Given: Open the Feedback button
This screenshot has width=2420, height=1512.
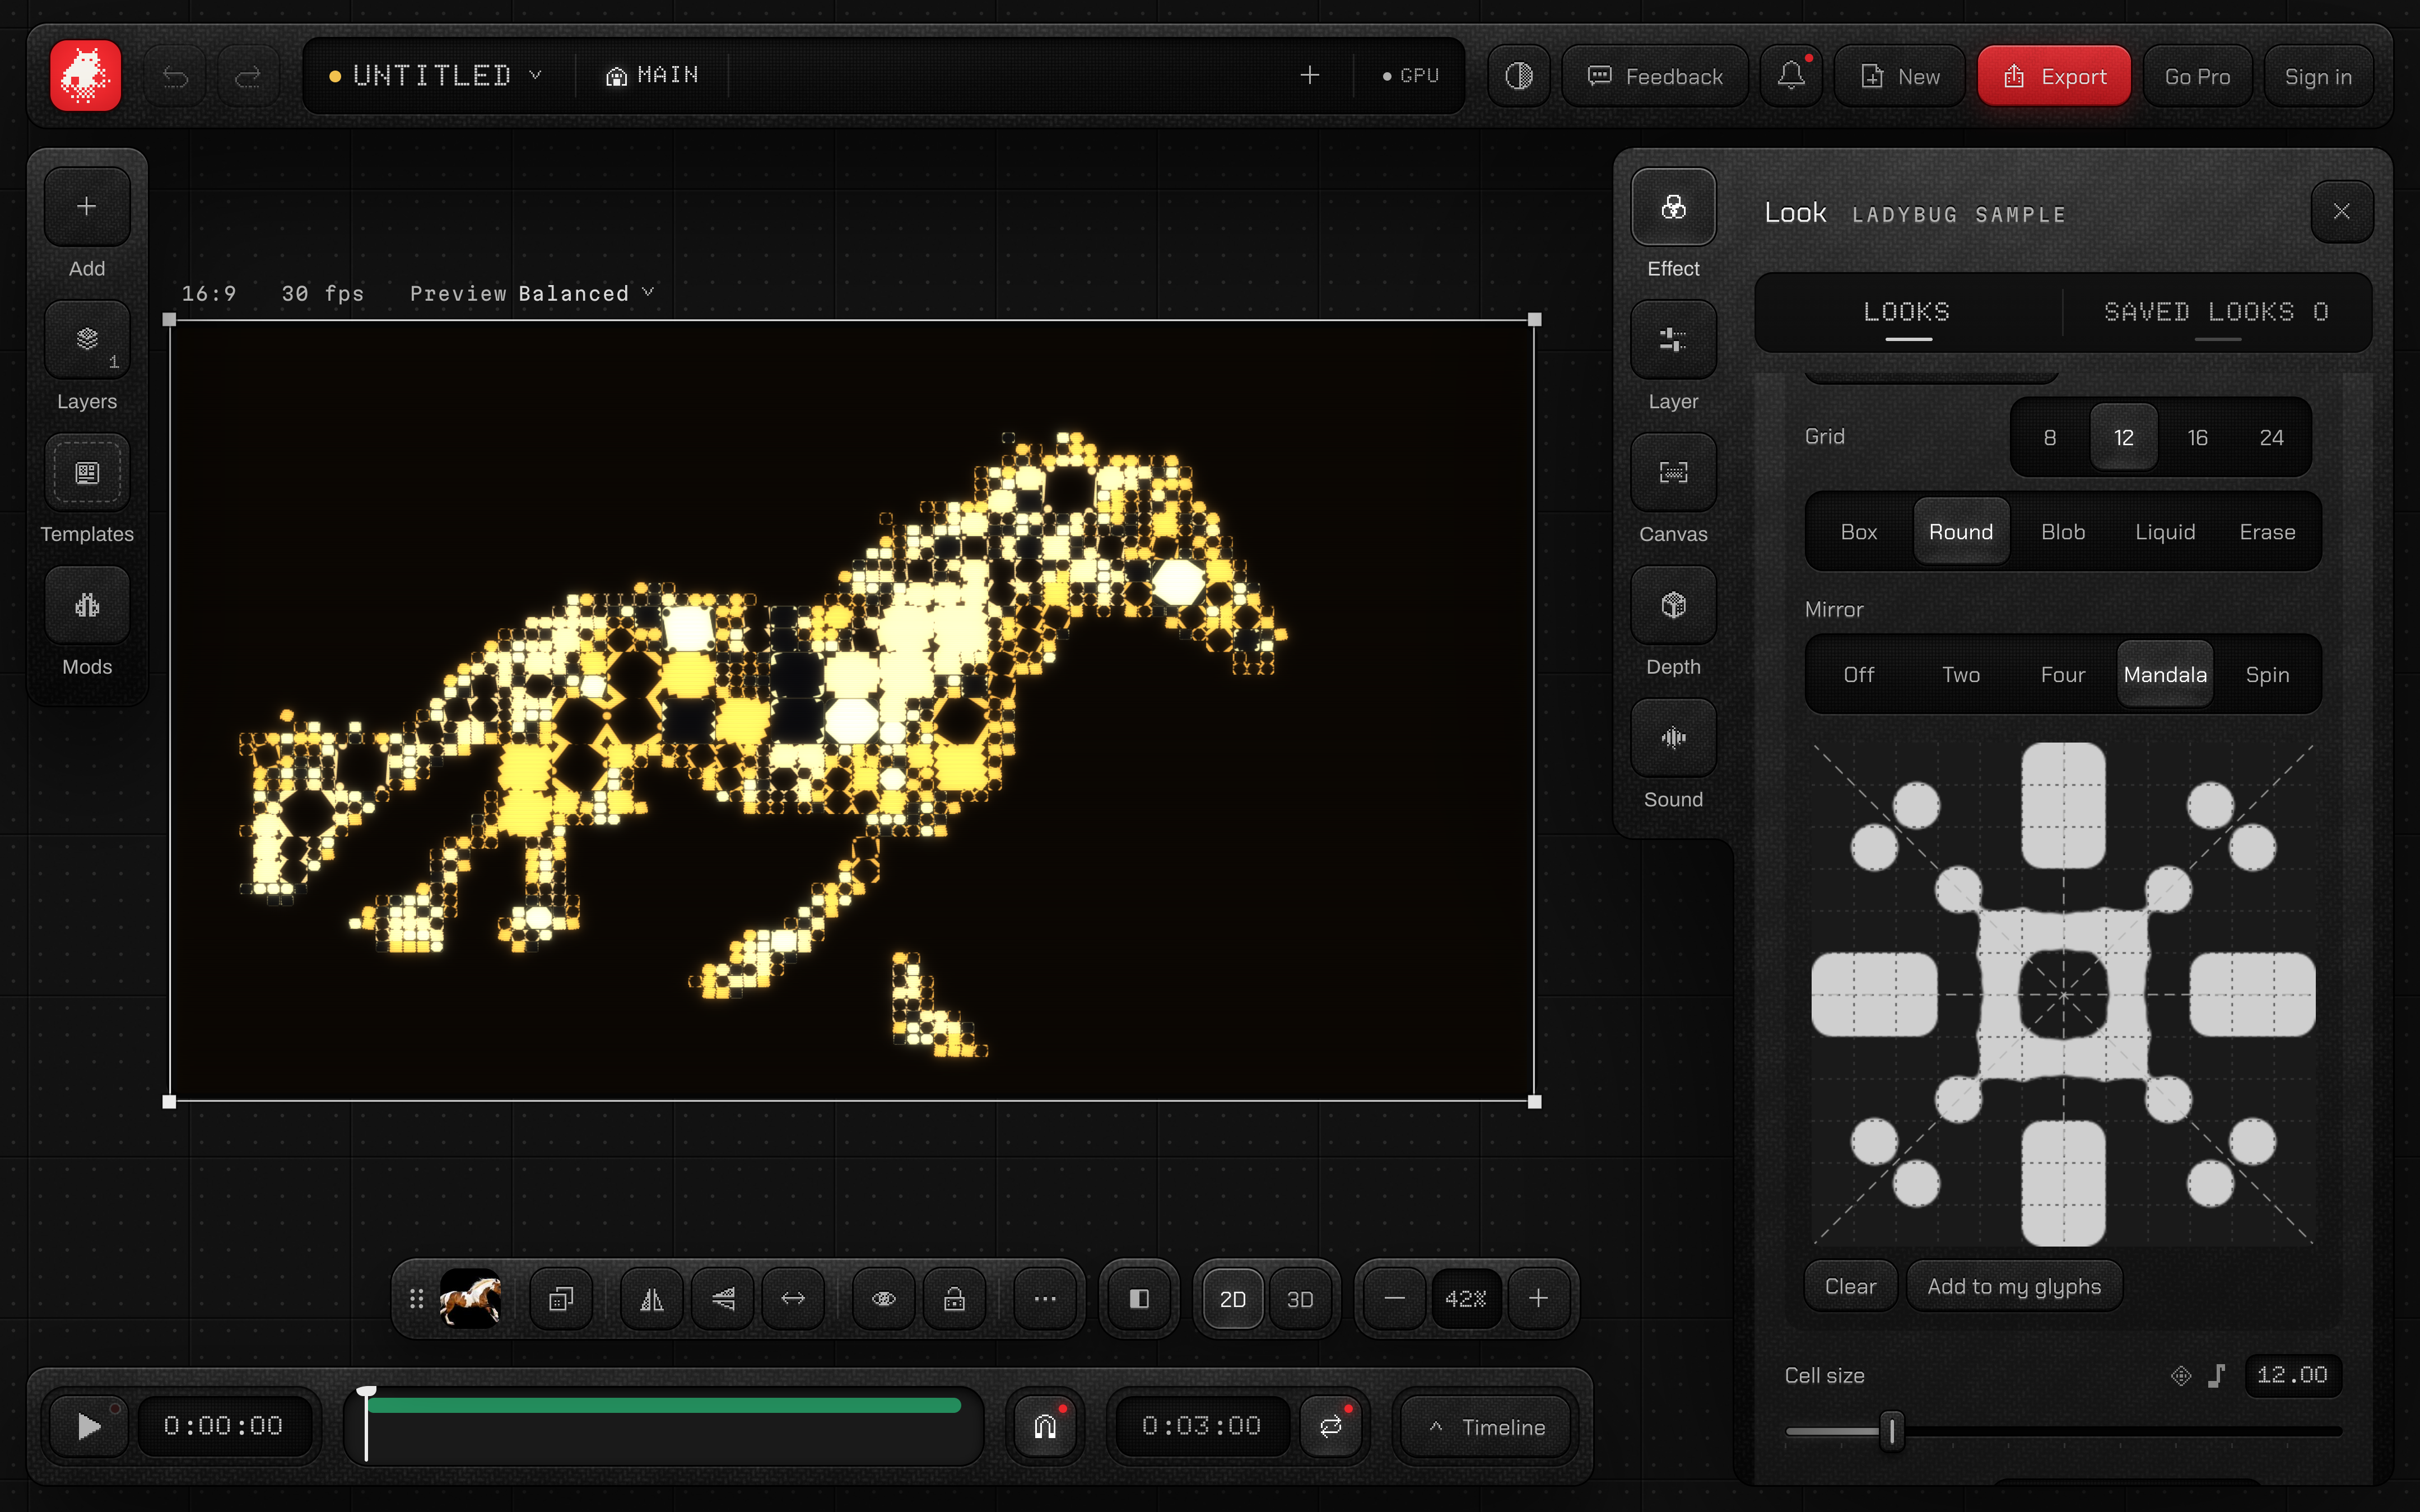Looking at the screenshot, I should coord(1655,76).
